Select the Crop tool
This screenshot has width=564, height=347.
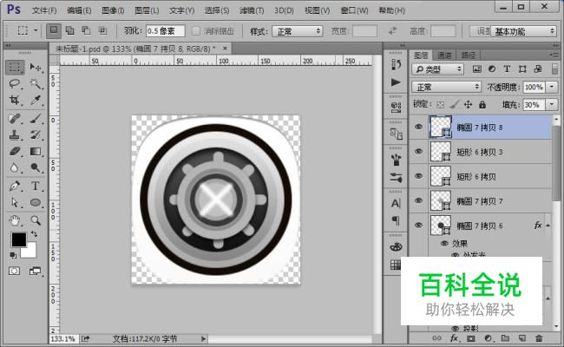pyautogui.click(x=15, y=100)
